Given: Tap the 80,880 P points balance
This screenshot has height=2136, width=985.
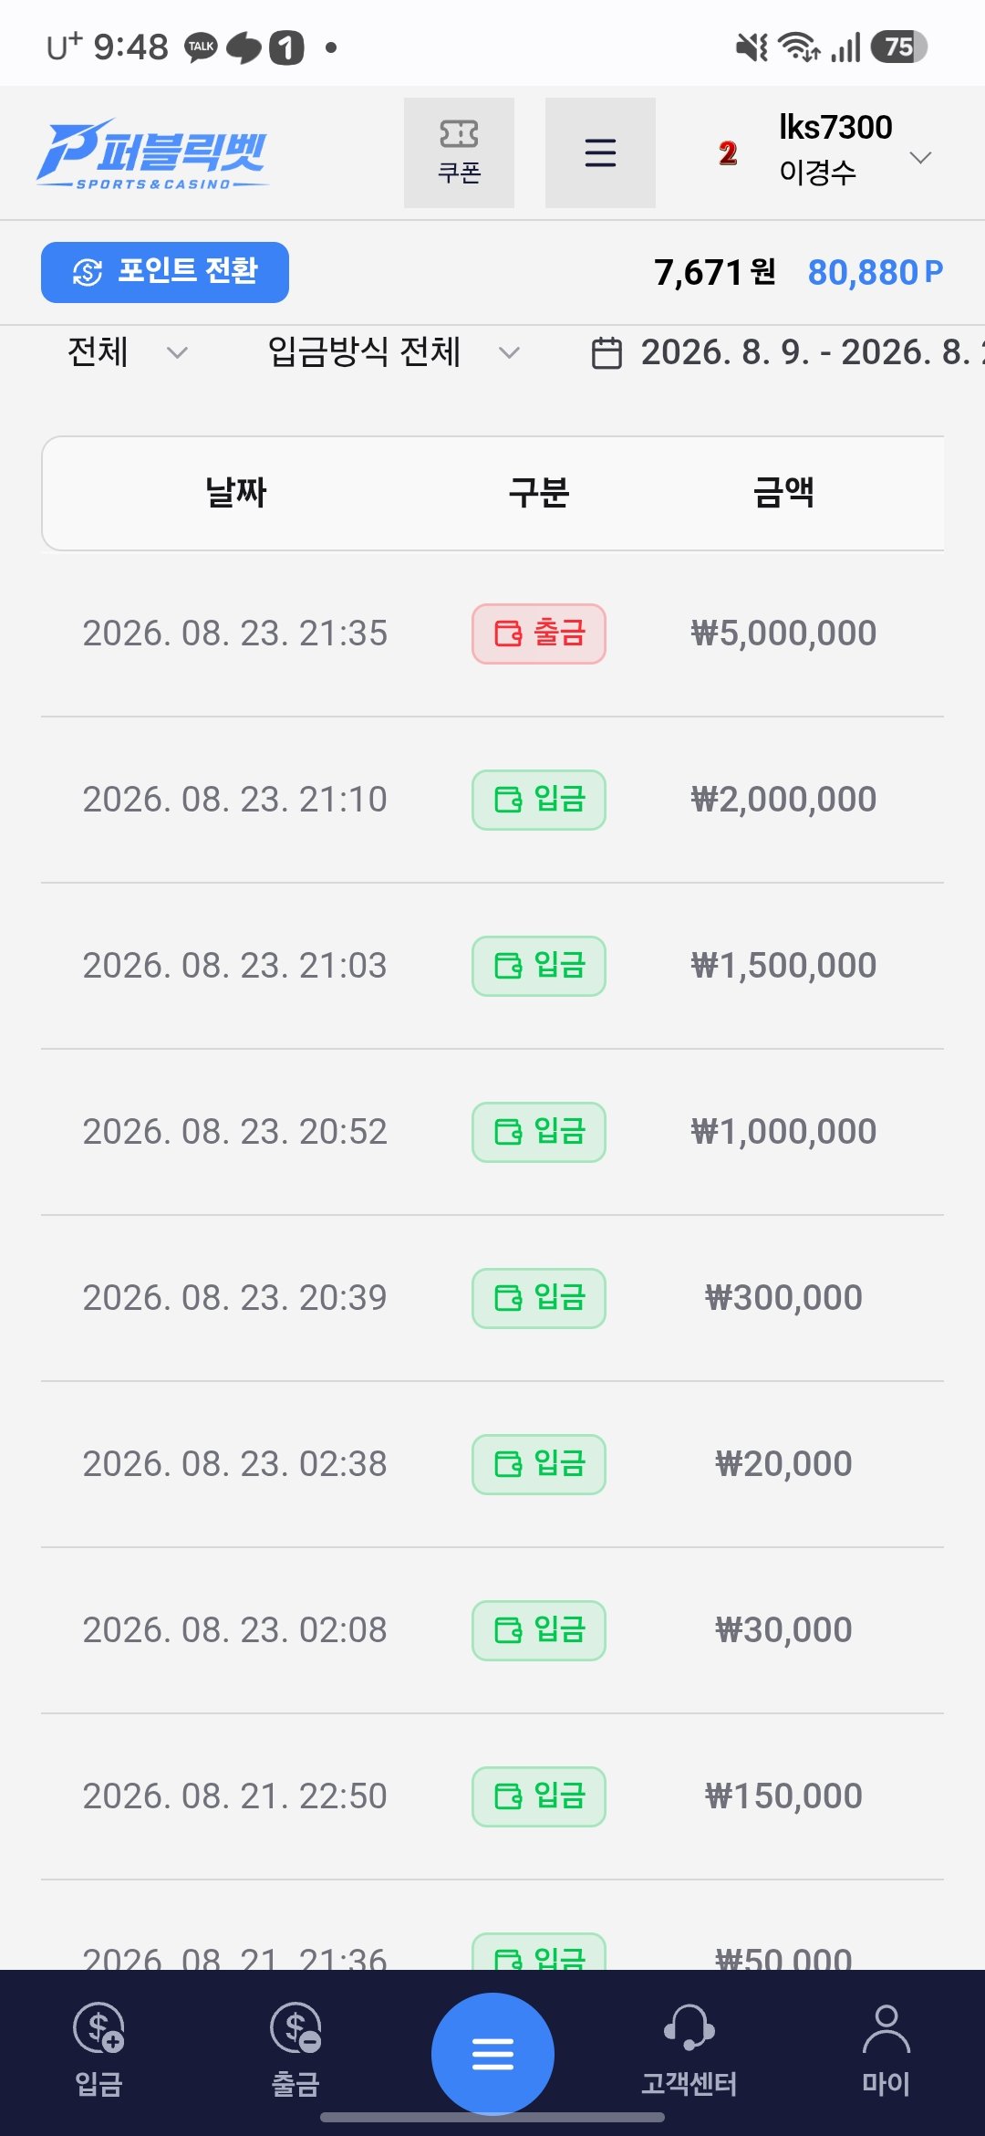Looking at the screenshot, I should [x=876, y=272].
